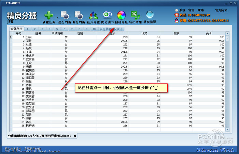Image resolution: width=239 pixels, height=154 pixels.
Task: Select student name 徐青 in row 23
Action: pos(29,118)
